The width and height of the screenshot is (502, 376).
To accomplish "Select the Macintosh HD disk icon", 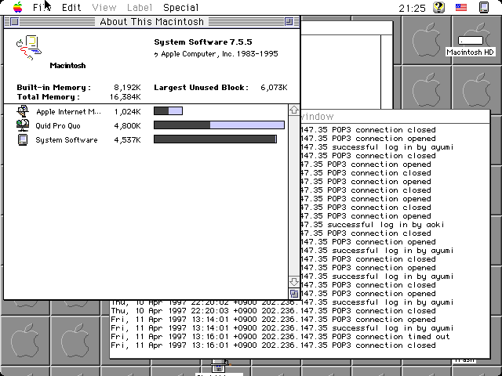I will click(x=471, y=40).
